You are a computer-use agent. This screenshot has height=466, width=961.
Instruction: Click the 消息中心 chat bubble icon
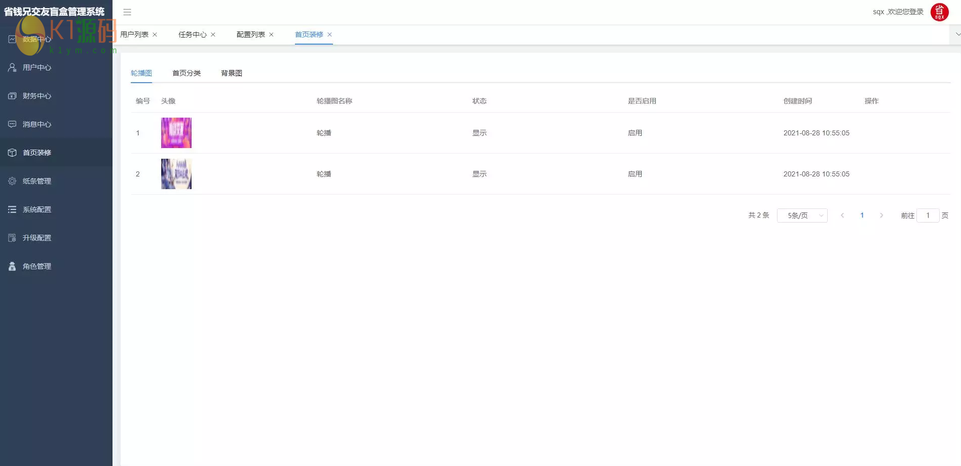coord(12,124)
